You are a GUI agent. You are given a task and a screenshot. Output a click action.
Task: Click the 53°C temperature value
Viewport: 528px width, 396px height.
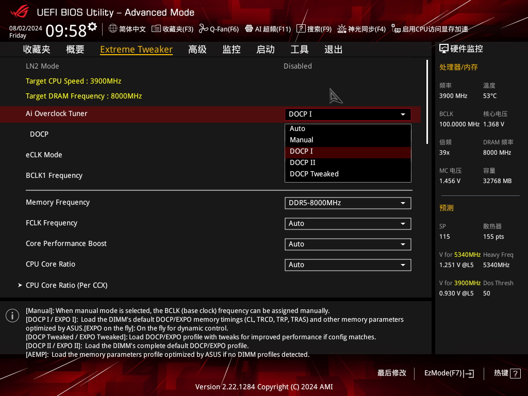click(490, 96)
